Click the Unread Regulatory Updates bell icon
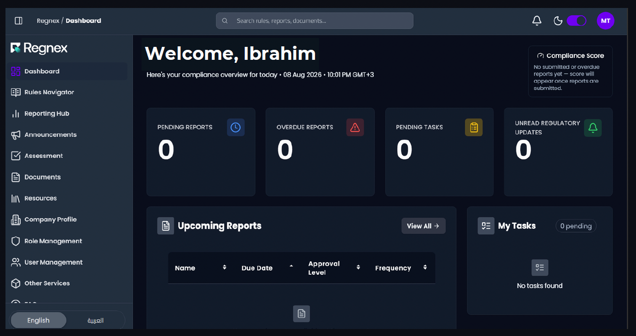 [593, 128]
